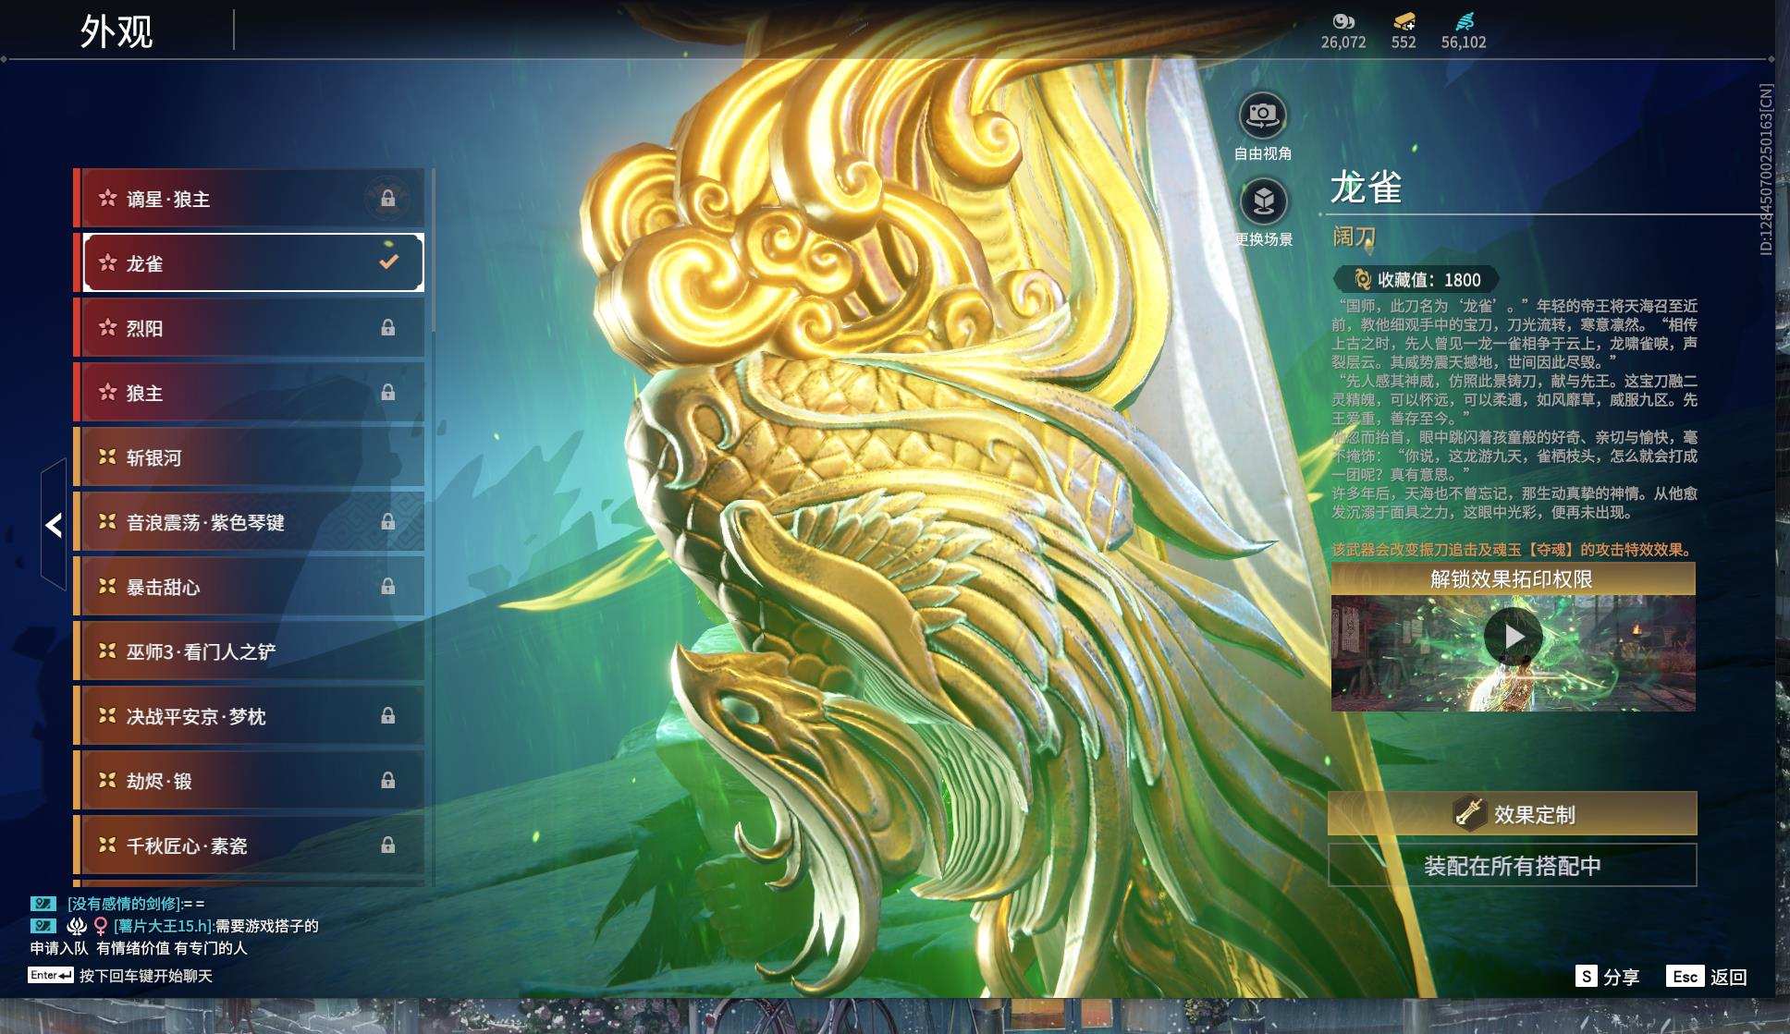
Task: Open 效果定制 effect customization
Action: click(x=1513, y=813)
